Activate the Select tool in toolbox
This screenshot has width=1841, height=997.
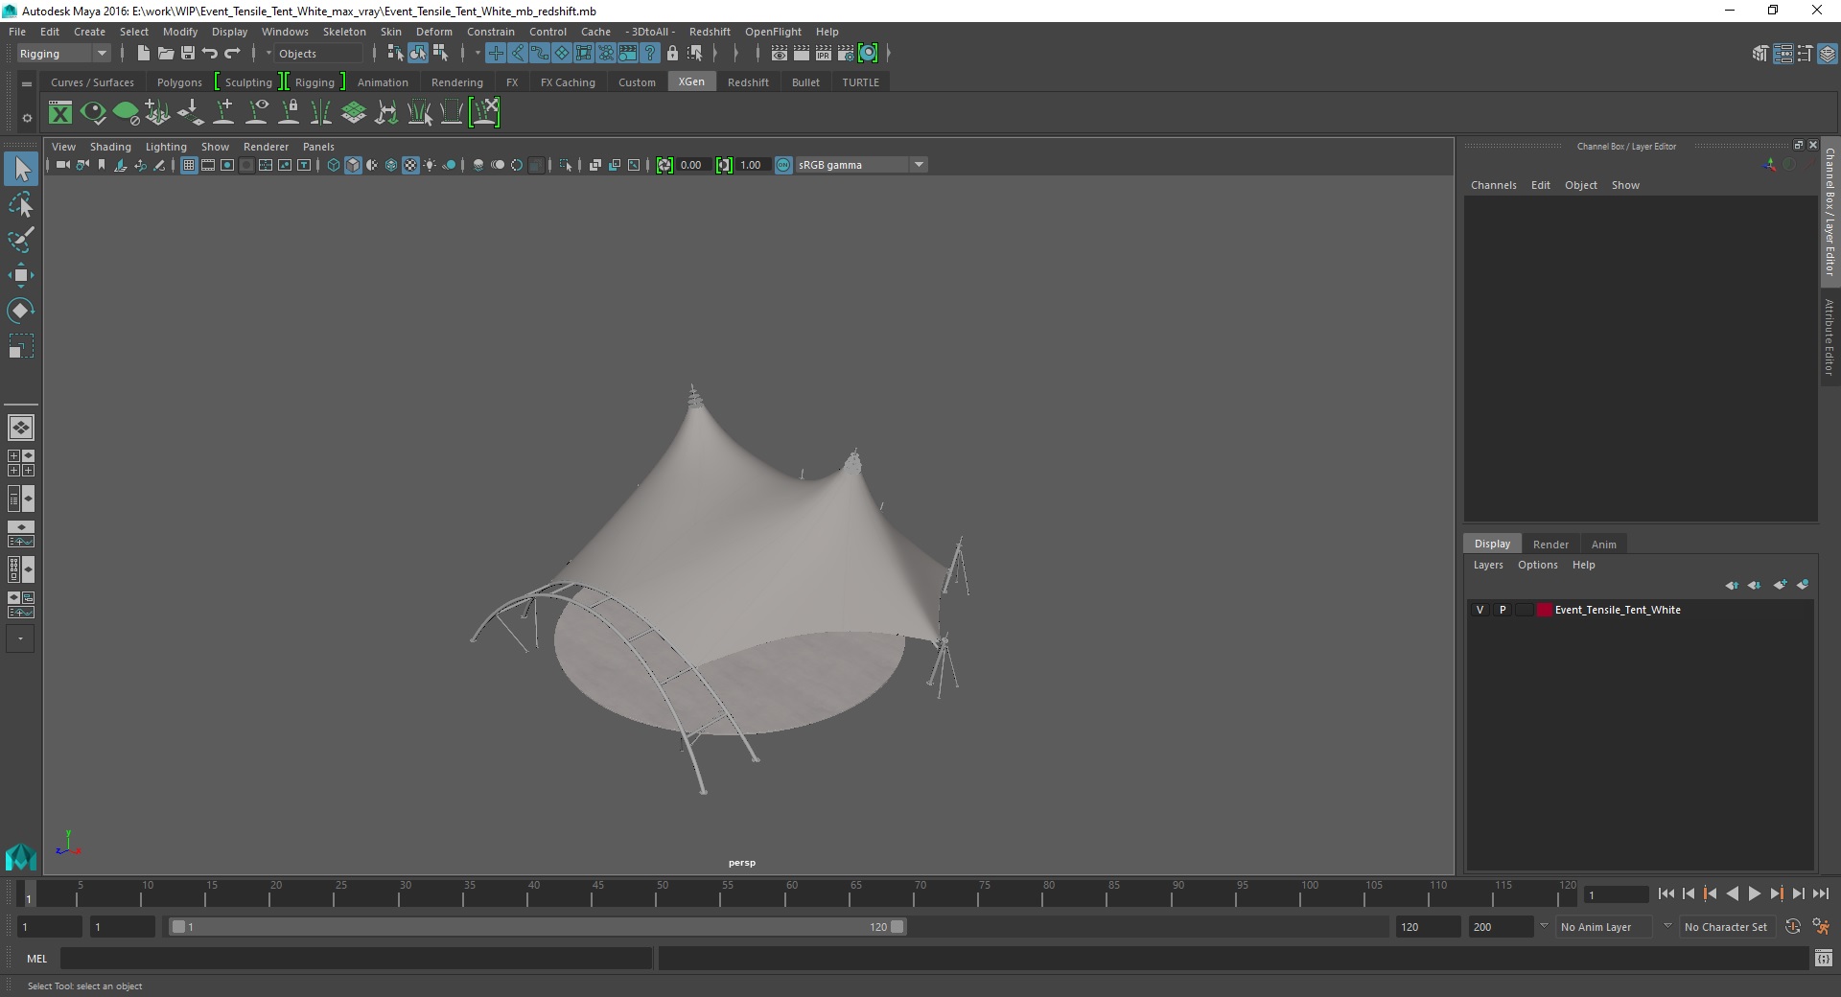(x=21, y=170)
